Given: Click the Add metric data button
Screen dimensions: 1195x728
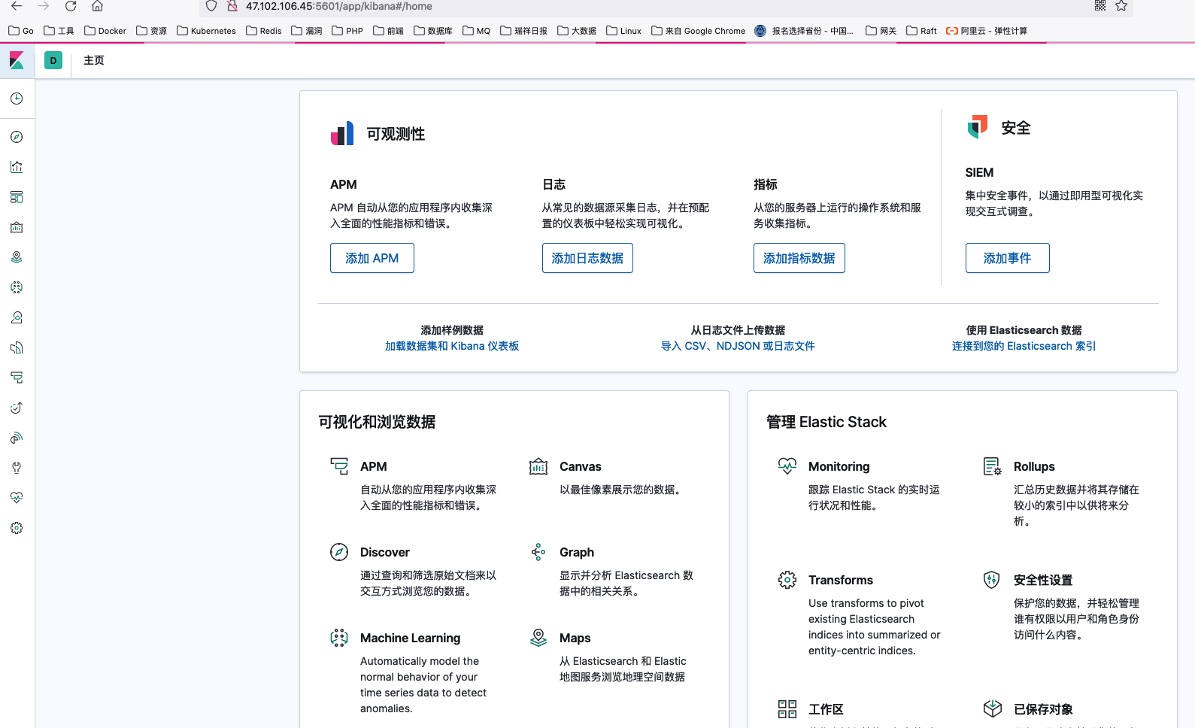Looking at the screenshot, I should click(799, 258).
